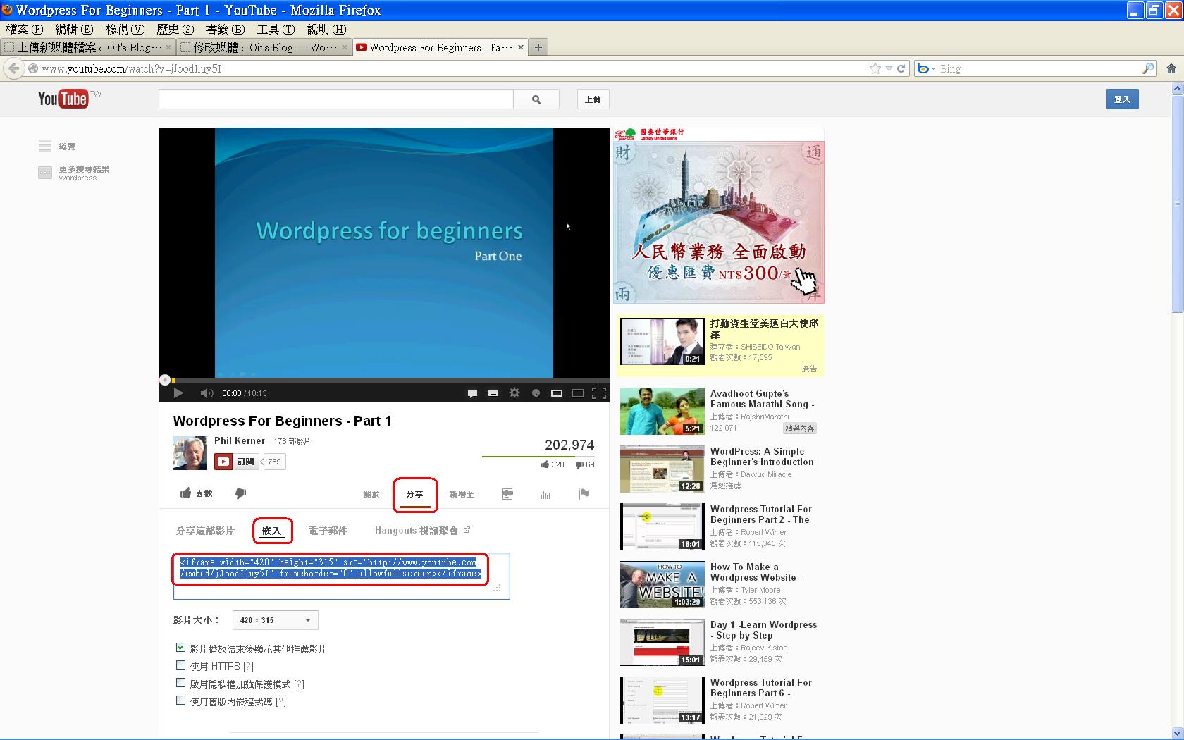Click the YouTube search magnifier button
This screenshot has width=1184, height=740.
(x=536, y=99)
